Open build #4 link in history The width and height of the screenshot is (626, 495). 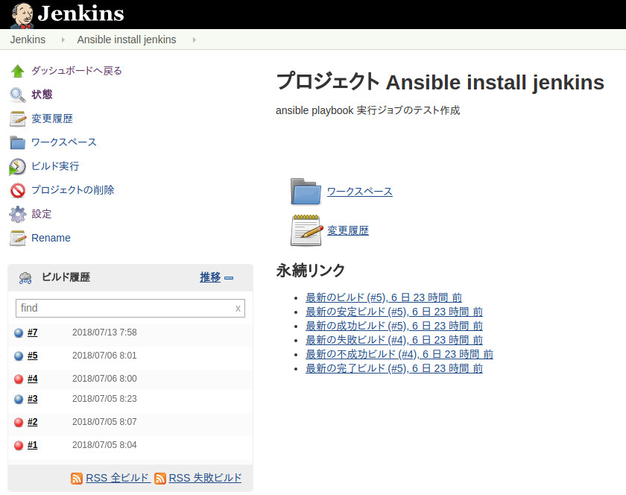tap(32, 379)
